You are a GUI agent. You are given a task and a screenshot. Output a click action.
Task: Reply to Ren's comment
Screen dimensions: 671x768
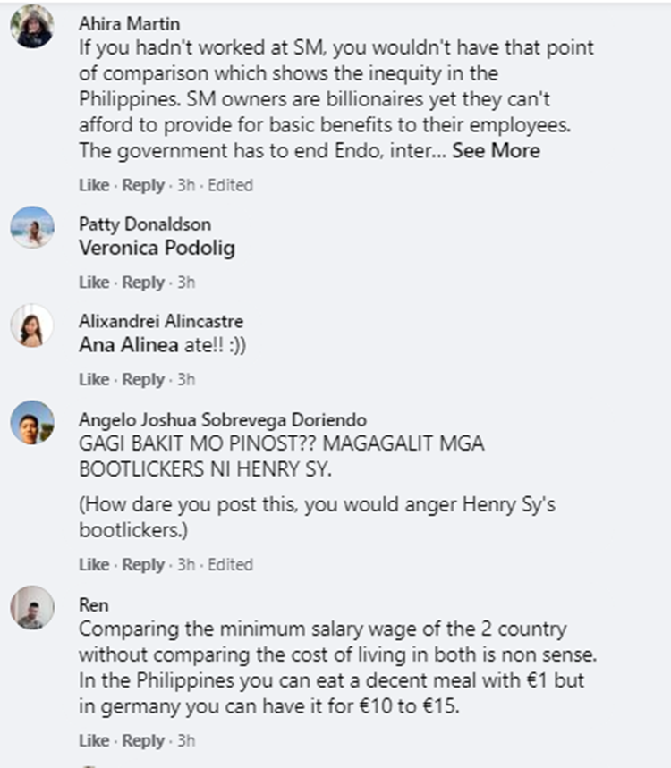(x=143, y=741)
